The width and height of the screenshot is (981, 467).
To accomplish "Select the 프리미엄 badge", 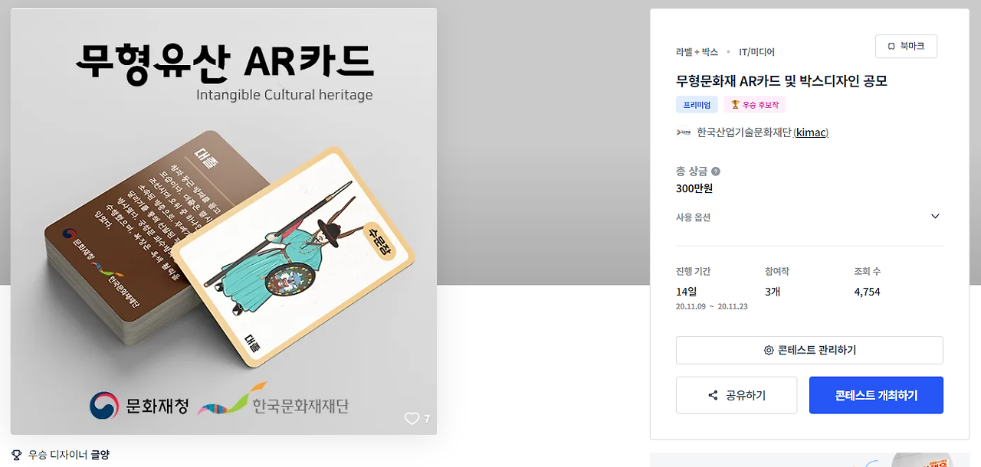I will coord(697,105).
